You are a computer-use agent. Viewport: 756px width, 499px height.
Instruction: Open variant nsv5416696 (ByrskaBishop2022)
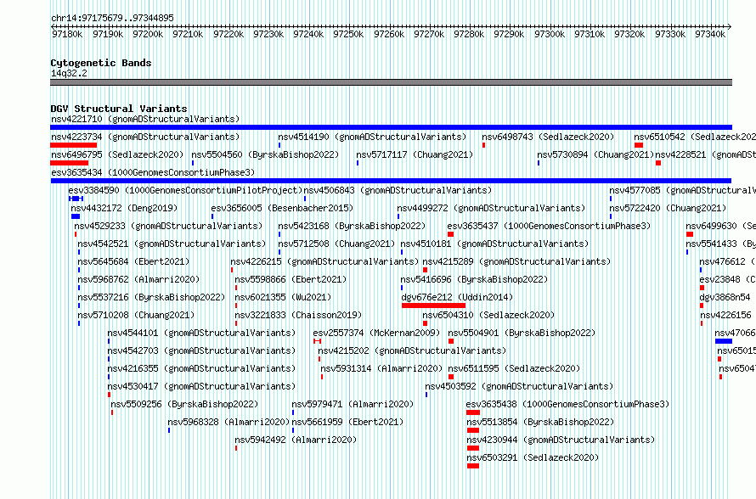click(x=475, y=279)
